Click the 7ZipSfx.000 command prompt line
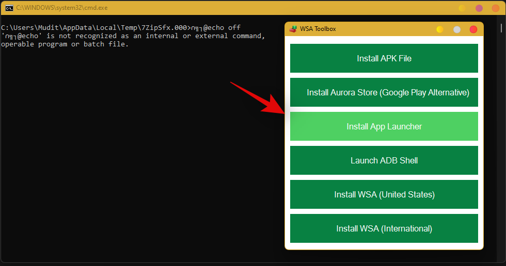Screen dimensions: 506x266 (120, 27)
